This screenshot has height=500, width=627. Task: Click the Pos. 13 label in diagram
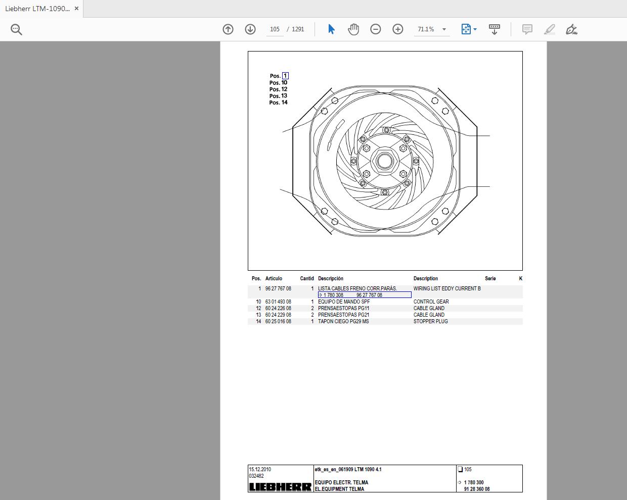click(279, 96)
